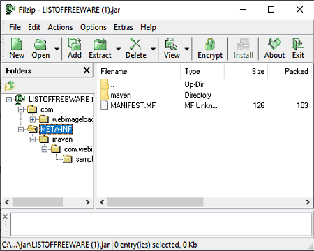Select the maven directory name in list
The height and width of the screenshot is (251, 314).
[121, 95]
